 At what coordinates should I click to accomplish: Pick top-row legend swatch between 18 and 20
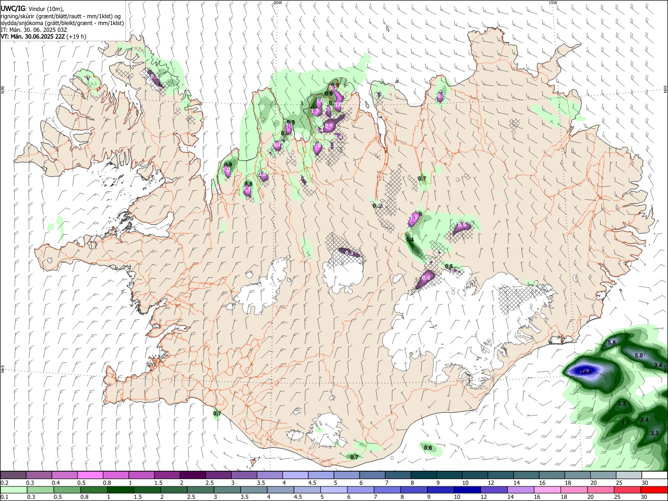tap(577, 475)
